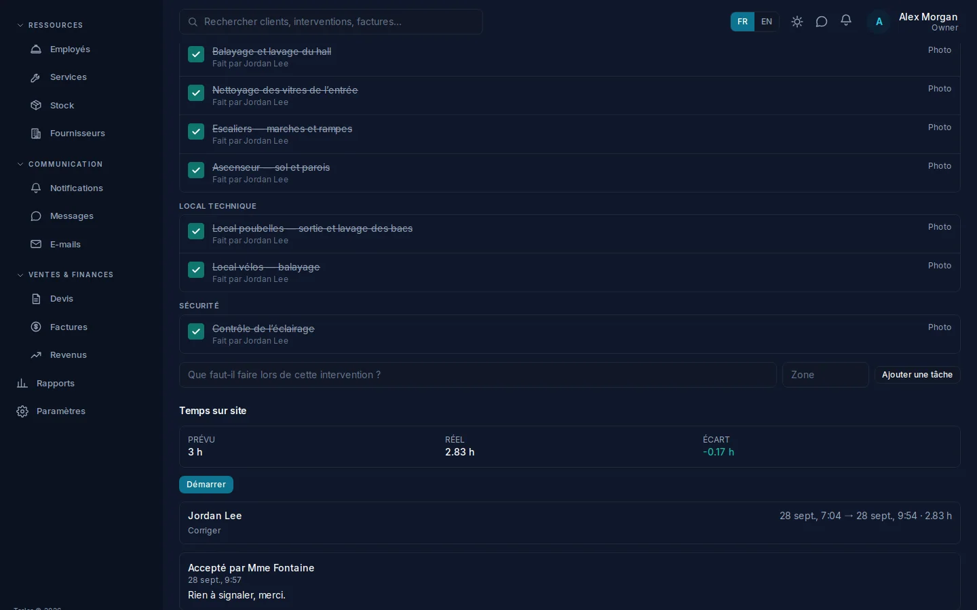Screen dimensions: 977x610
Task: Uncheck 'Local poubelles' task checkbox
Action: [196, 231]
